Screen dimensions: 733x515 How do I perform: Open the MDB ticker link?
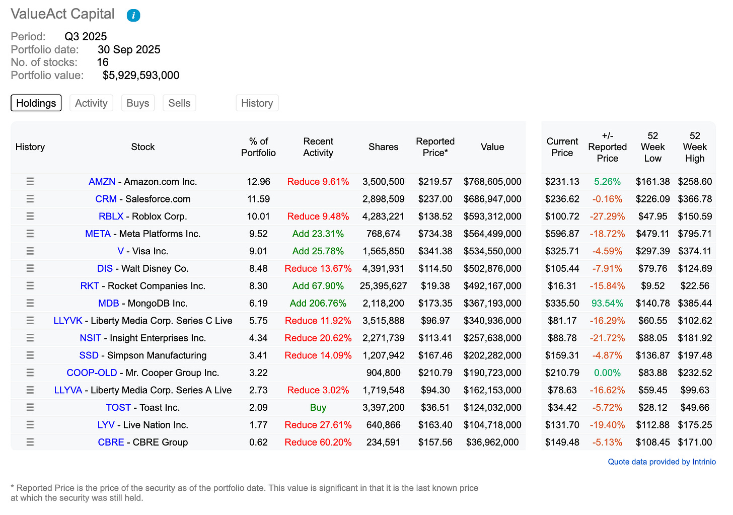[x=109, y=303]
